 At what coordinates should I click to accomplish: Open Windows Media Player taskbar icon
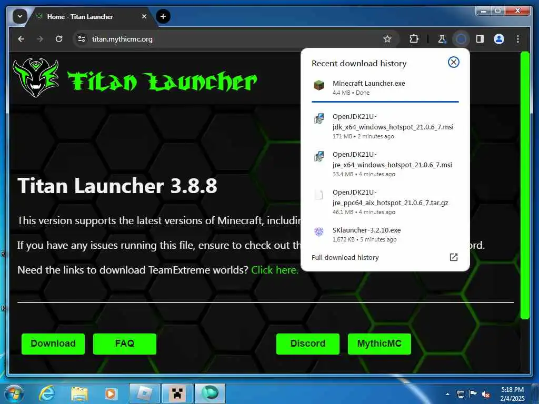111,393
